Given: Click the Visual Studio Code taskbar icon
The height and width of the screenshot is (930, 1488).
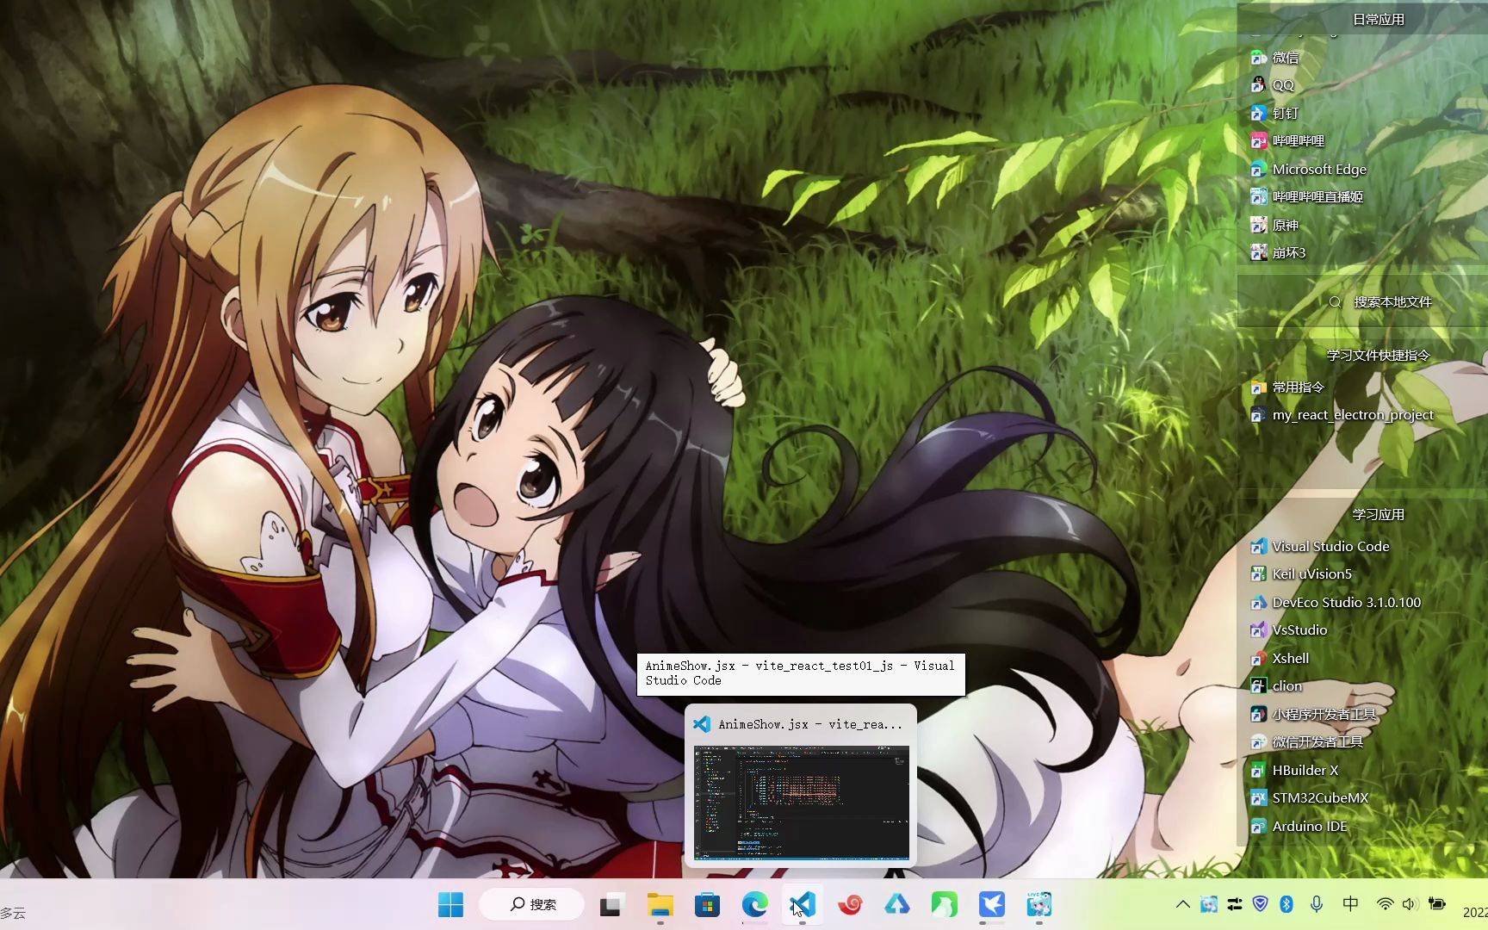Looking at the screenshot, I should click(803, 904).
